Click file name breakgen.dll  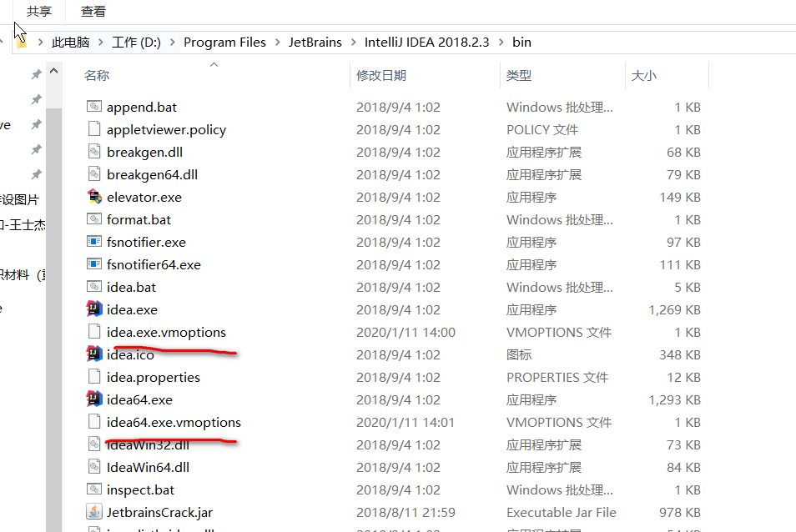[x=144, y=152]
